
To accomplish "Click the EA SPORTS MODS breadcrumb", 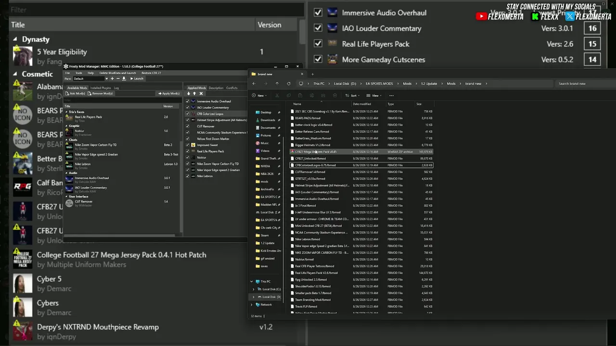I will (x=379, y=84).
